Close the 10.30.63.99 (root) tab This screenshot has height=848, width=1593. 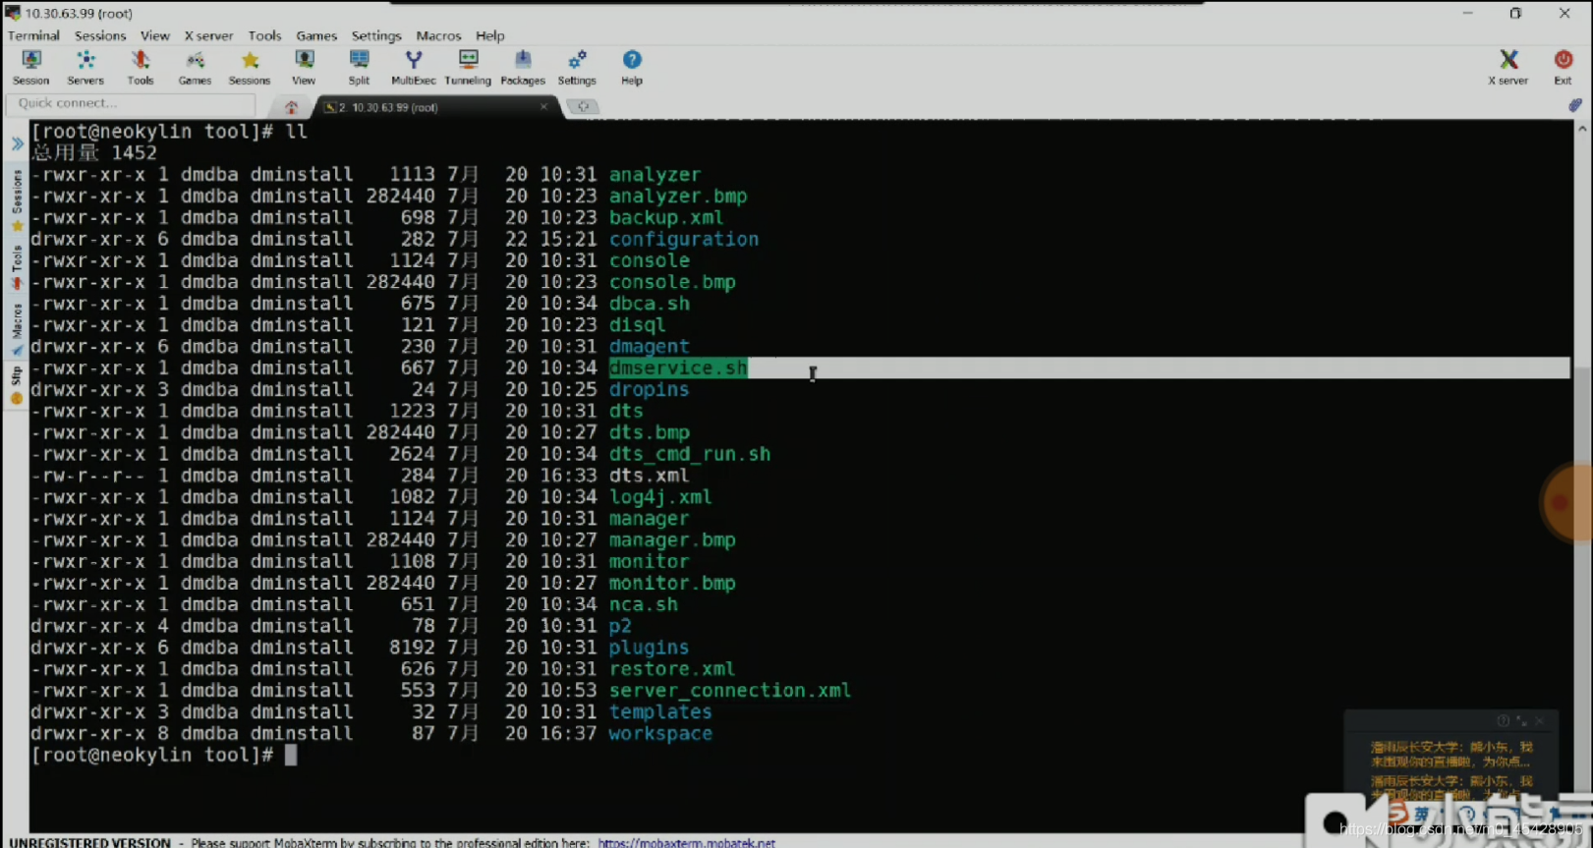click(x=543, y=106)
